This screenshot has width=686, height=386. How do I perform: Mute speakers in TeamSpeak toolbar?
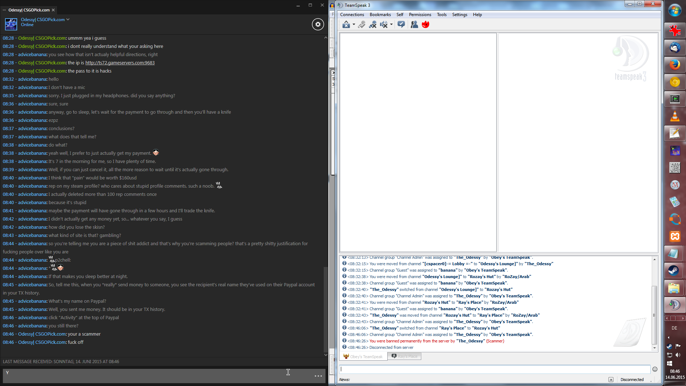(x=384, y=25)
